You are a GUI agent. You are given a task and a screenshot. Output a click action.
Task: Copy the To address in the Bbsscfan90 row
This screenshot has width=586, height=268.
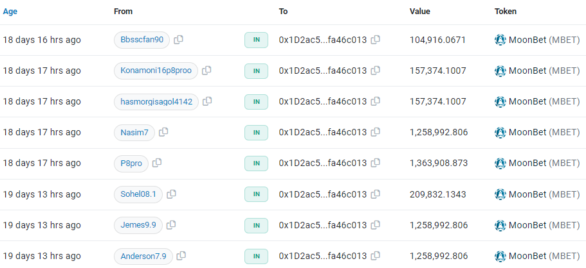376,40
